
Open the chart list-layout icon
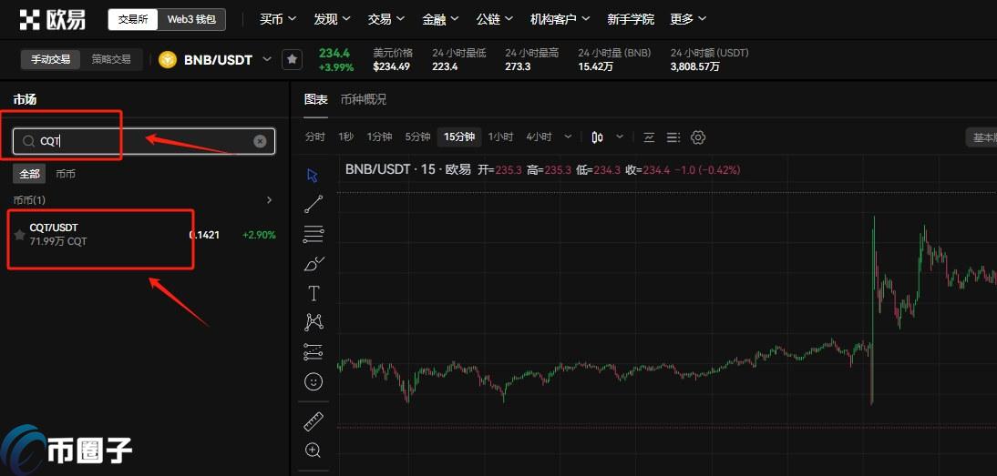point(673,137)
